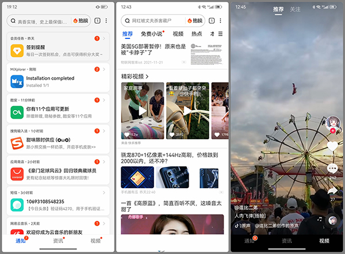This screenshot has width=345, height=254.
Task: Open the @逗比二弟 creator profile link
Action: 246,208
